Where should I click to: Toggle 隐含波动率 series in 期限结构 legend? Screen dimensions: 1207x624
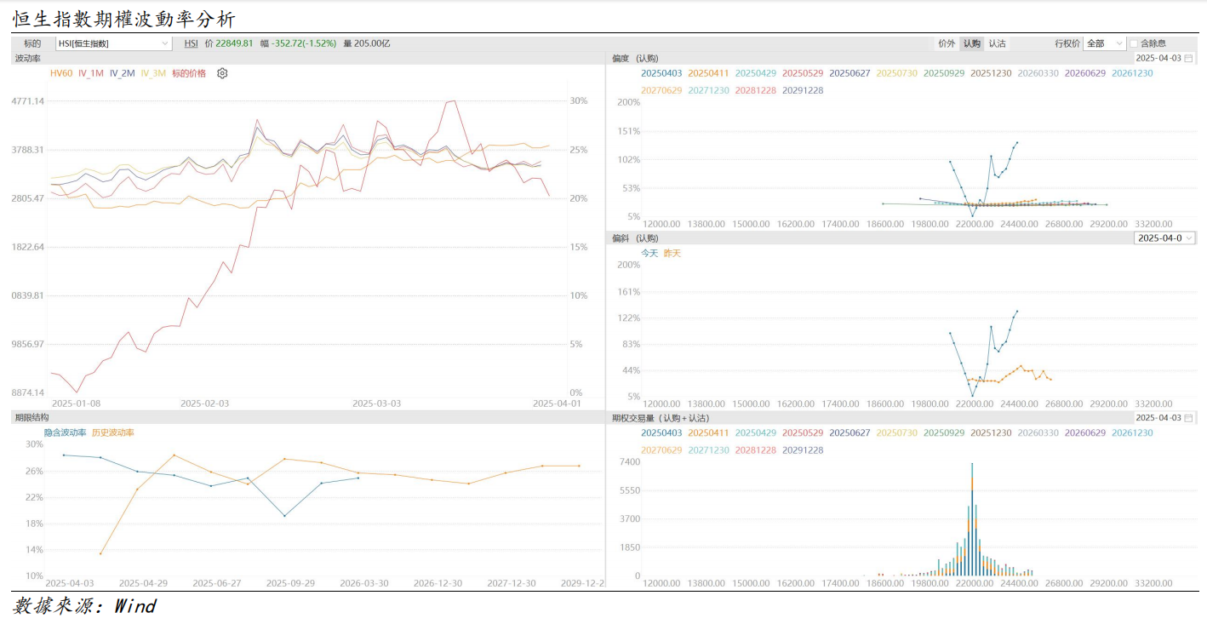[x=65, y=432]
